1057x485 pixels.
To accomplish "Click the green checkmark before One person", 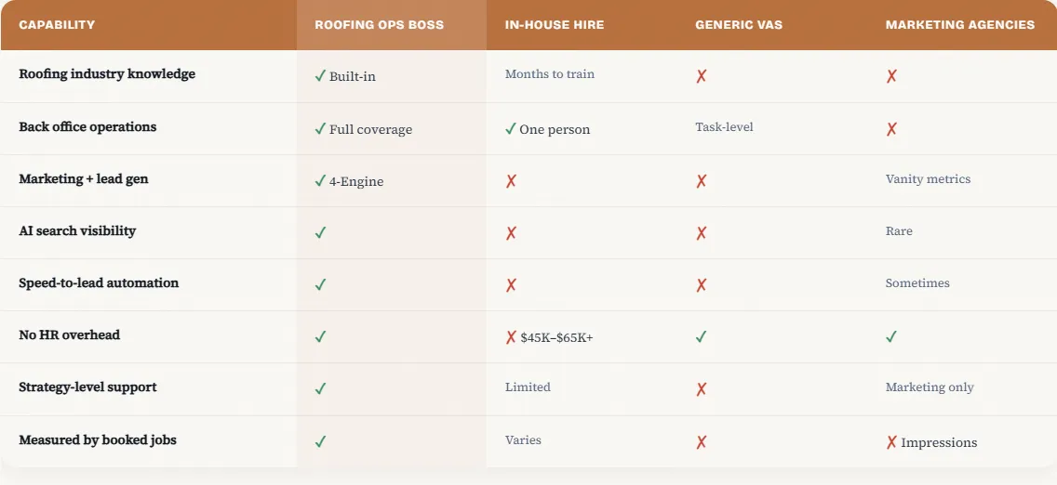I will pos(510,129).
